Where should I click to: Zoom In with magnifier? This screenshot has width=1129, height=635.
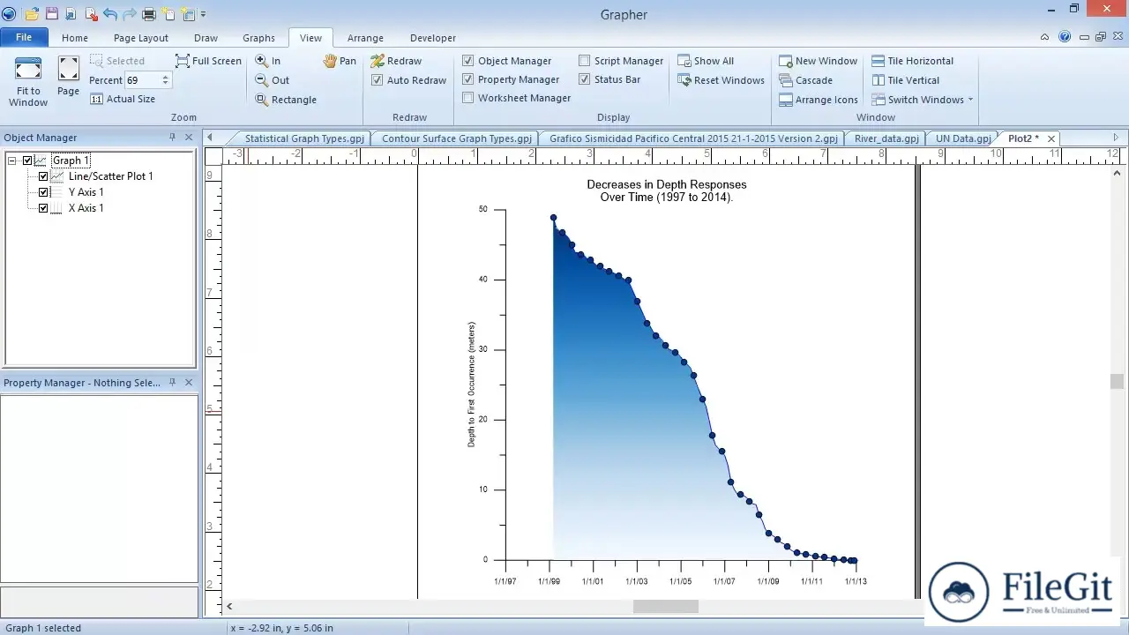click(x=268, y=61)
